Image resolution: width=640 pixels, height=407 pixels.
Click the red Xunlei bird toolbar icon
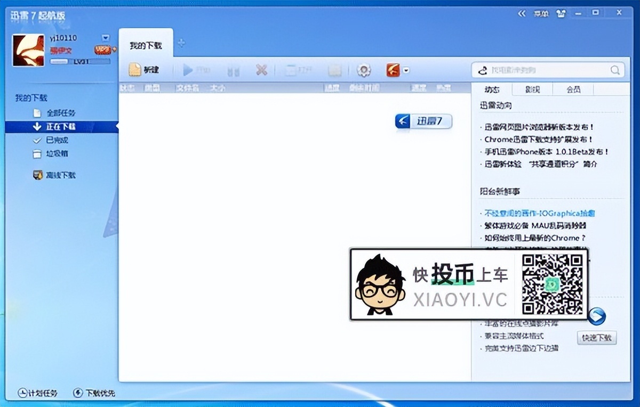tap(393, 70)
